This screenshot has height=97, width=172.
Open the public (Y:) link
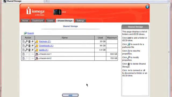(x=44, y=50)
